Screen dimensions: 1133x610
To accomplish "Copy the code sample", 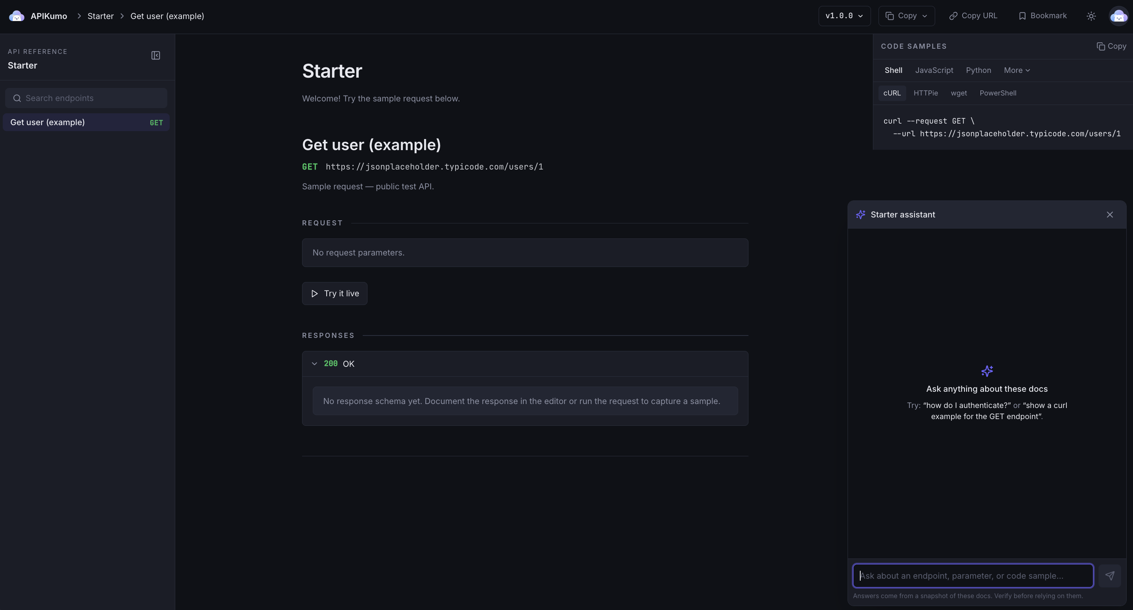I will [1112, 46].
